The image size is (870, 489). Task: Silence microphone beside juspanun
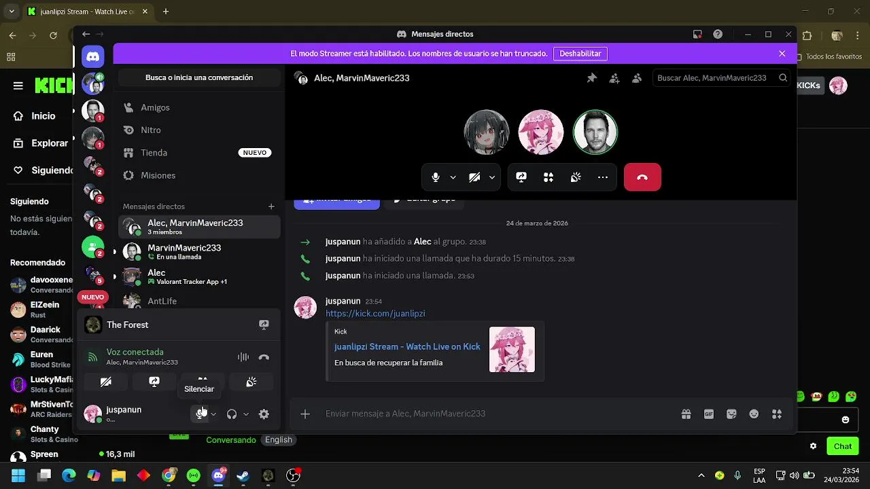tap(200, 414)
